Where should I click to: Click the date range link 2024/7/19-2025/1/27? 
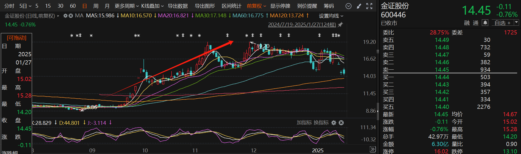point(302,25)
